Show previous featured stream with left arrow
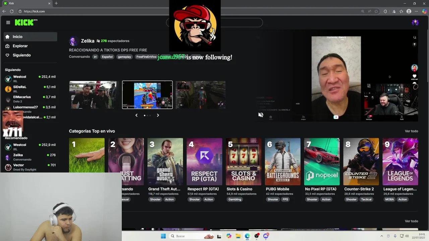429x241 pixels. [136, 115]
